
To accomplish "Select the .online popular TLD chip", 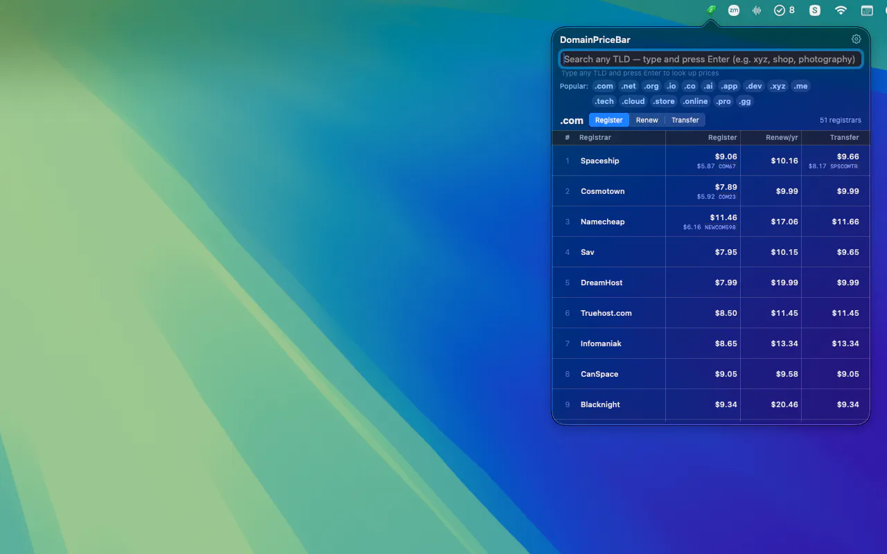I will pyautogui.click(x=695, y=101).
